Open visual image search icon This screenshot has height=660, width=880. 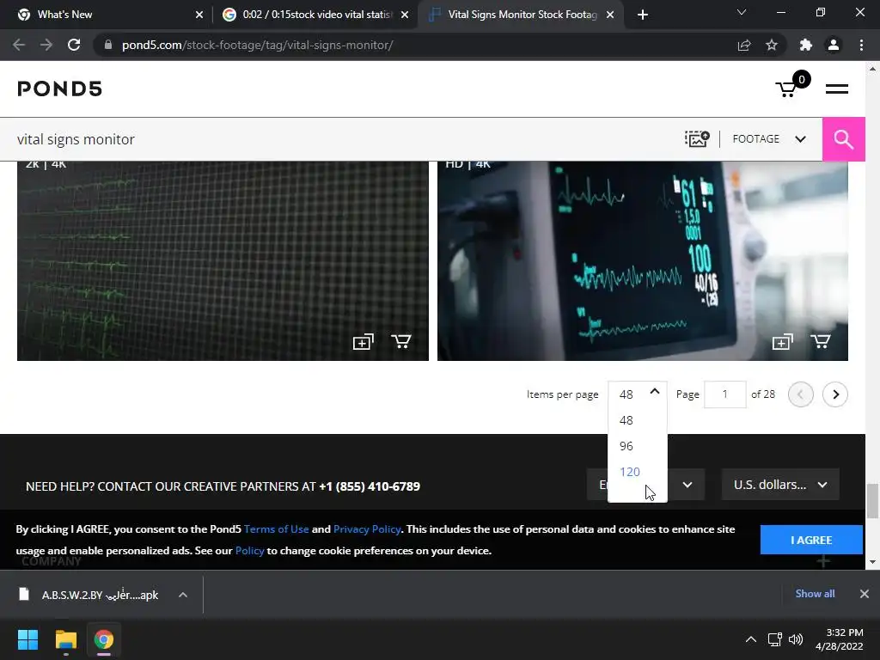coord(696,138)
